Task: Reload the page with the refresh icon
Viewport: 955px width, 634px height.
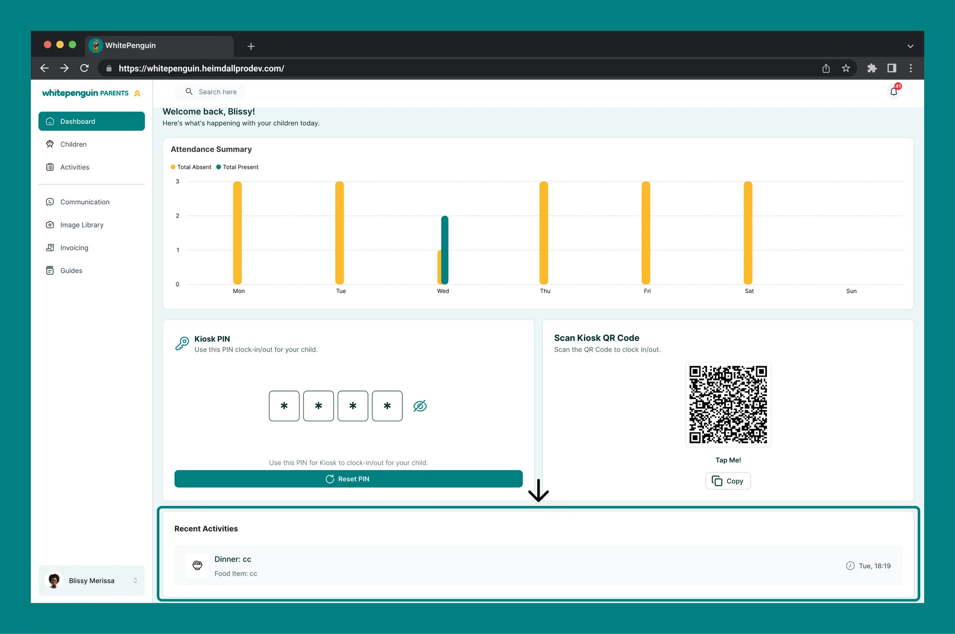Action: pos(85,68)
